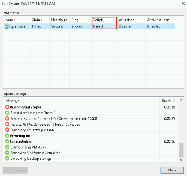Click the green check icon beside Guest domain name
Image resolution: width=187 pixels, height=176 pixels.
coord(7,113)
